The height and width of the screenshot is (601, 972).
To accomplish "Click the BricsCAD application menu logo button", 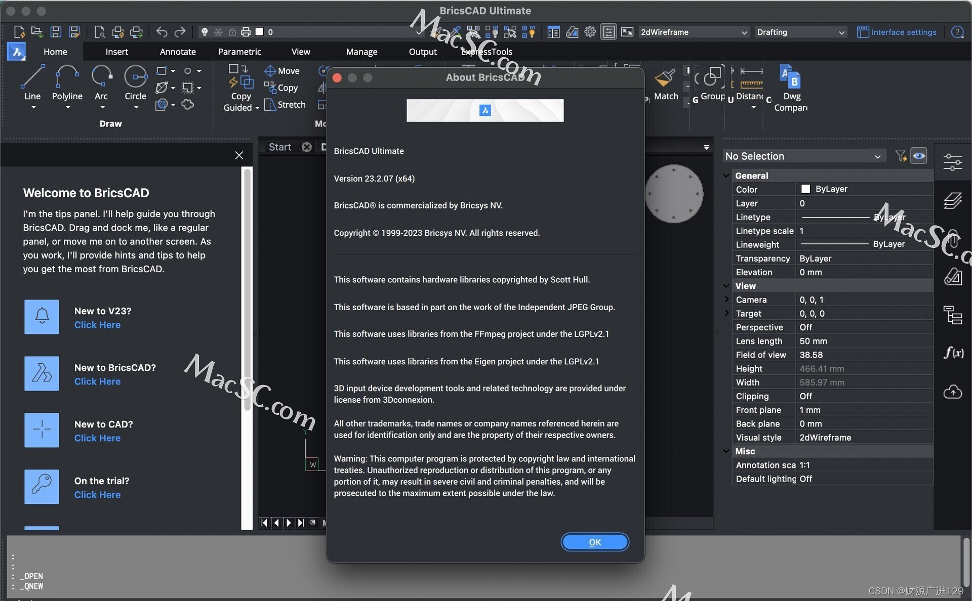I will (16, 52).
